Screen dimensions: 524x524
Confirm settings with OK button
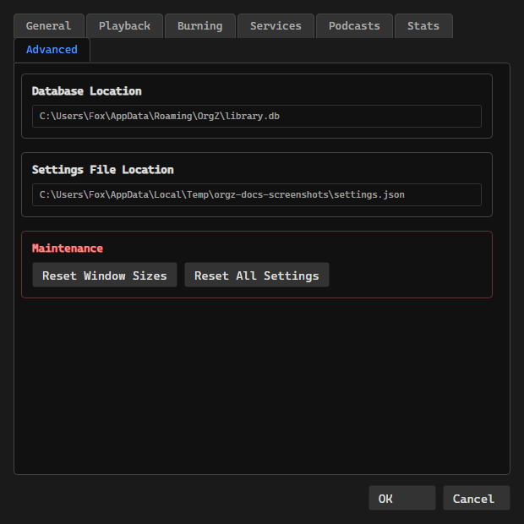[x=402, y=498]
